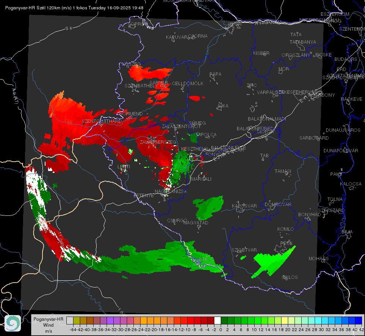The image size is (365, 336).
Task: Click the CSURGÓ city label
Action: (x=177, y=221)
